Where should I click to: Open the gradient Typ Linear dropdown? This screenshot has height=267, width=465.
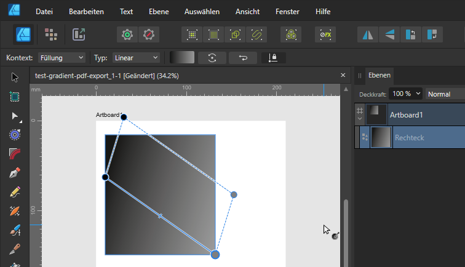click(x=135, y=58)
